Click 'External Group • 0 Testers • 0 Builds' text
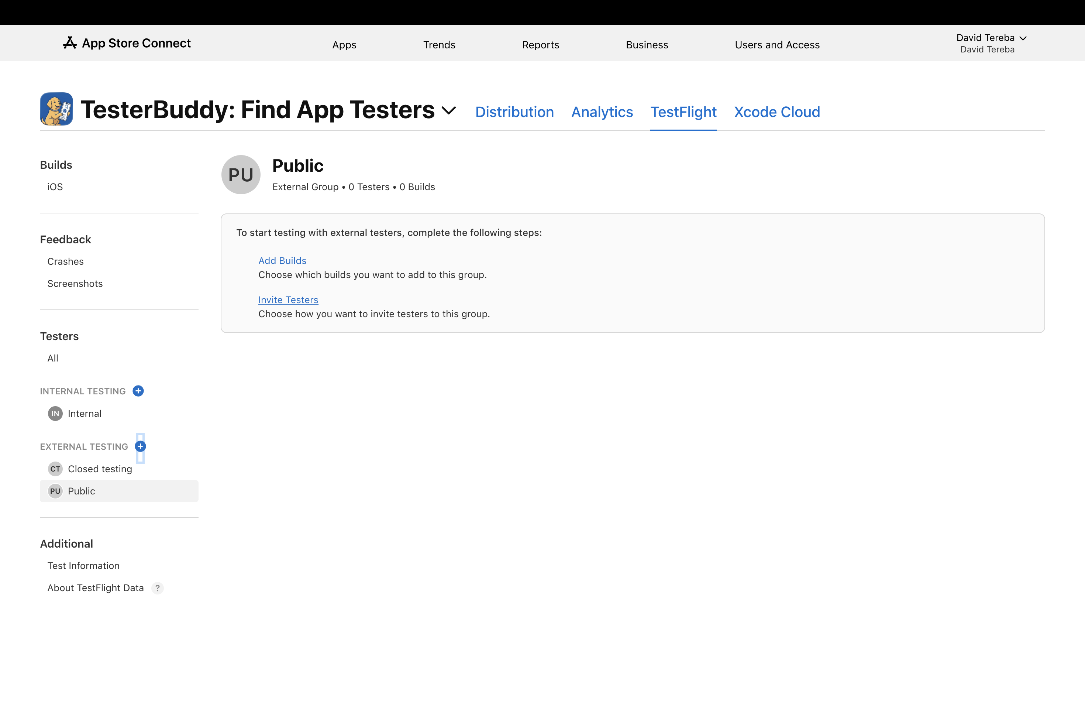1085x706 pixels. pyautogui.click(x=354, y=187)
